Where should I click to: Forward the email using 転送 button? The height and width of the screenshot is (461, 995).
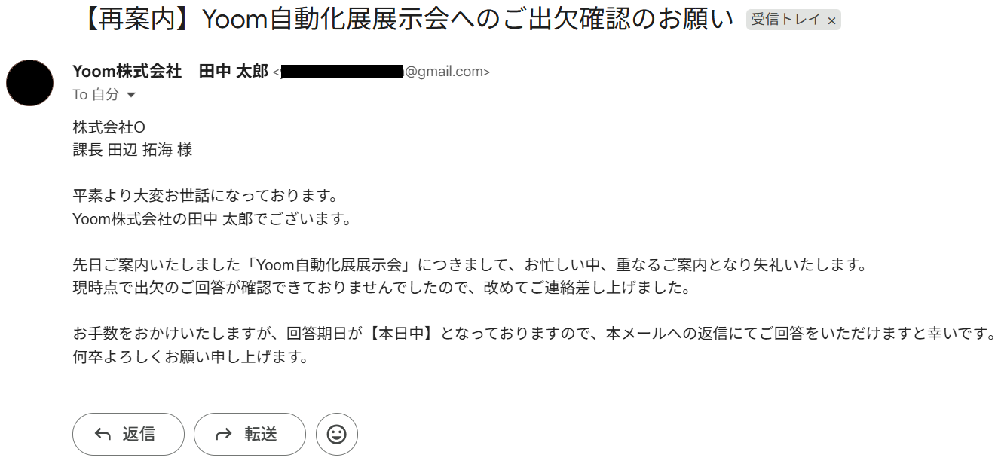coord(250,434)
